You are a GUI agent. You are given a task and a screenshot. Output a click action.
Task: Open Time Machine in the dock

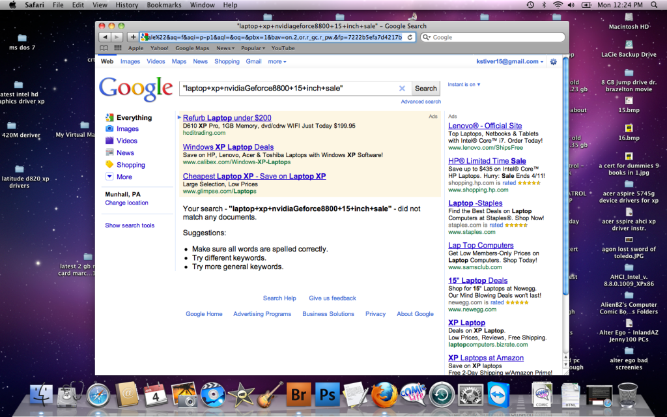(x=442, y=394)
